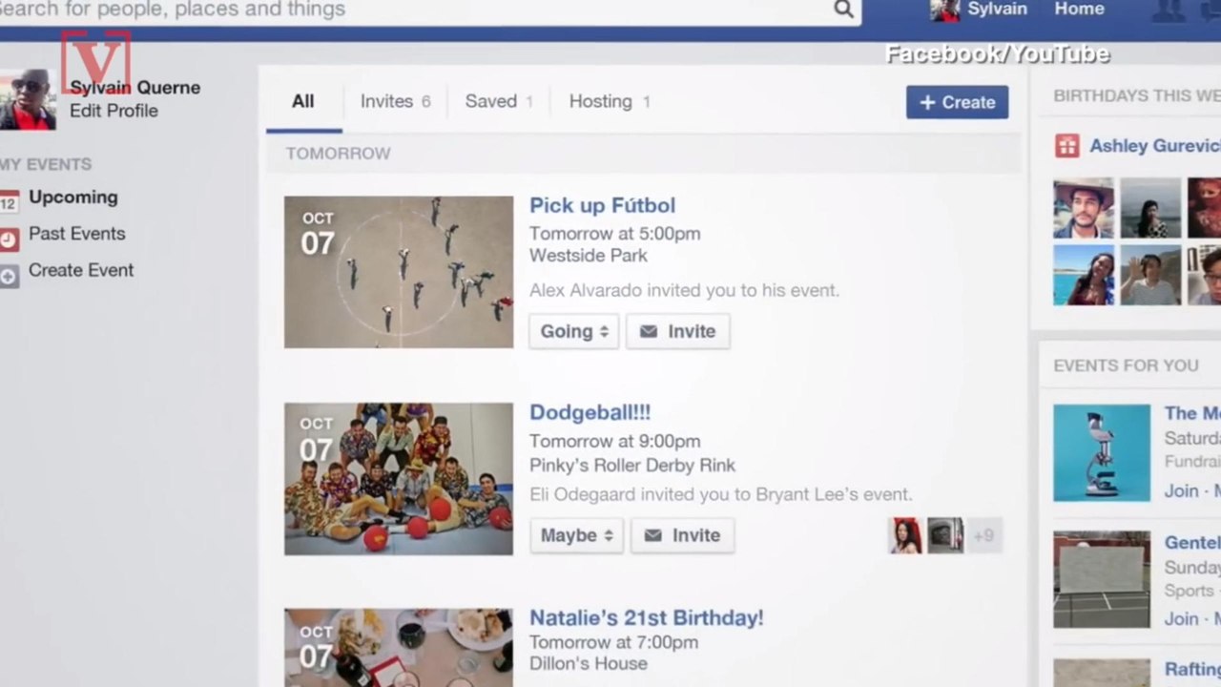Image resolution: width=1221 pixels, height=687 pixels.
Task: Select Past Events in sidebar
Action: click(x=76, y=234)
